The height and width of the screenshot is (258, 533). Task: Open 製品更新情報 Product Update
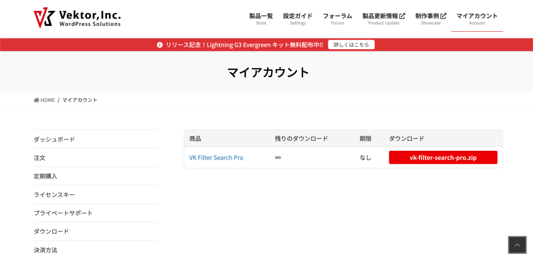point(384,19)
